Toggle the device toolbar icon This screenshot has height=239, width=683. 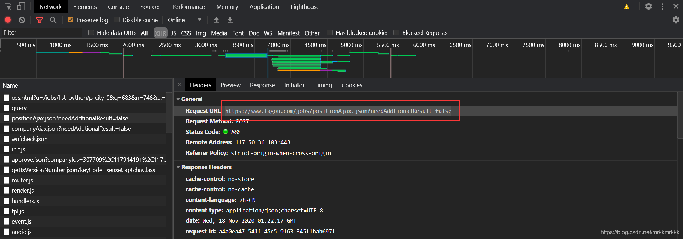point(21,6)
